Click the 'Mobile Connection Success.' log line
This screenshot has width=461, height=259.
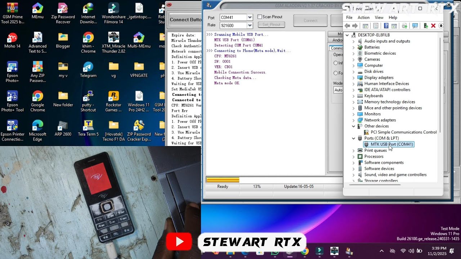pyautogui.click(x=240, y=72)
